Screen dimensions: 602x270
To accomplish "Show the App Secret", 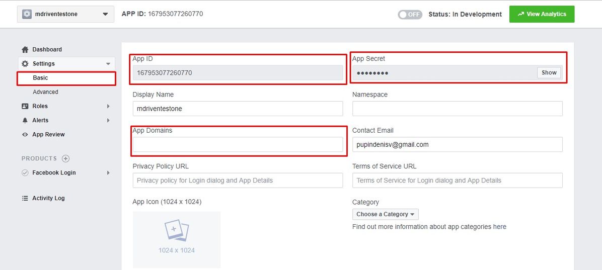I will 549,73.
